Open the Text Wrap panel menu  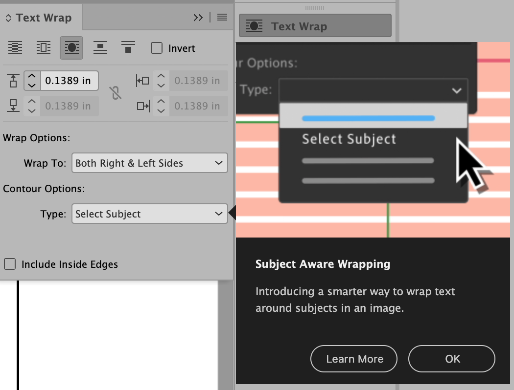[x=222, y=17]
